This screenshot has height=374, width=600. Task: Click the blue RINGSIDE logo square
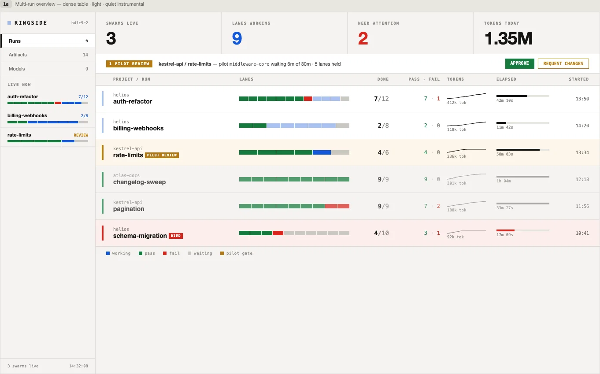9,23
